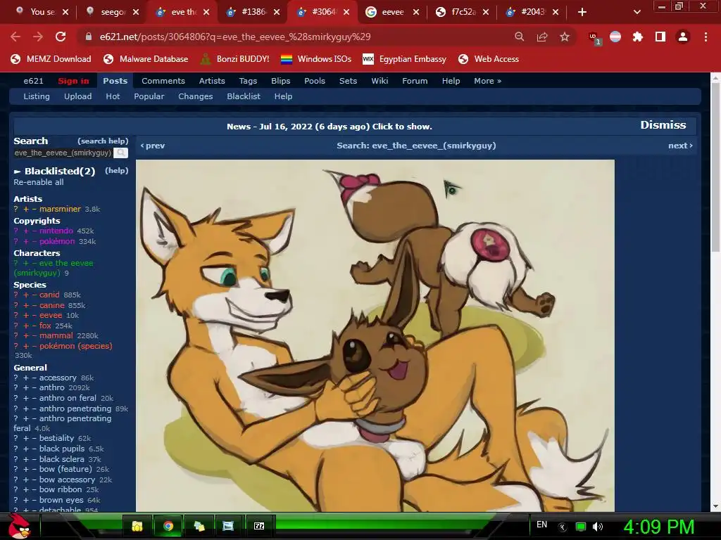Open the Bonzi BUDDY! bookmark
The width and height of the screenshot is (721, 540).
tap(235, 59)
